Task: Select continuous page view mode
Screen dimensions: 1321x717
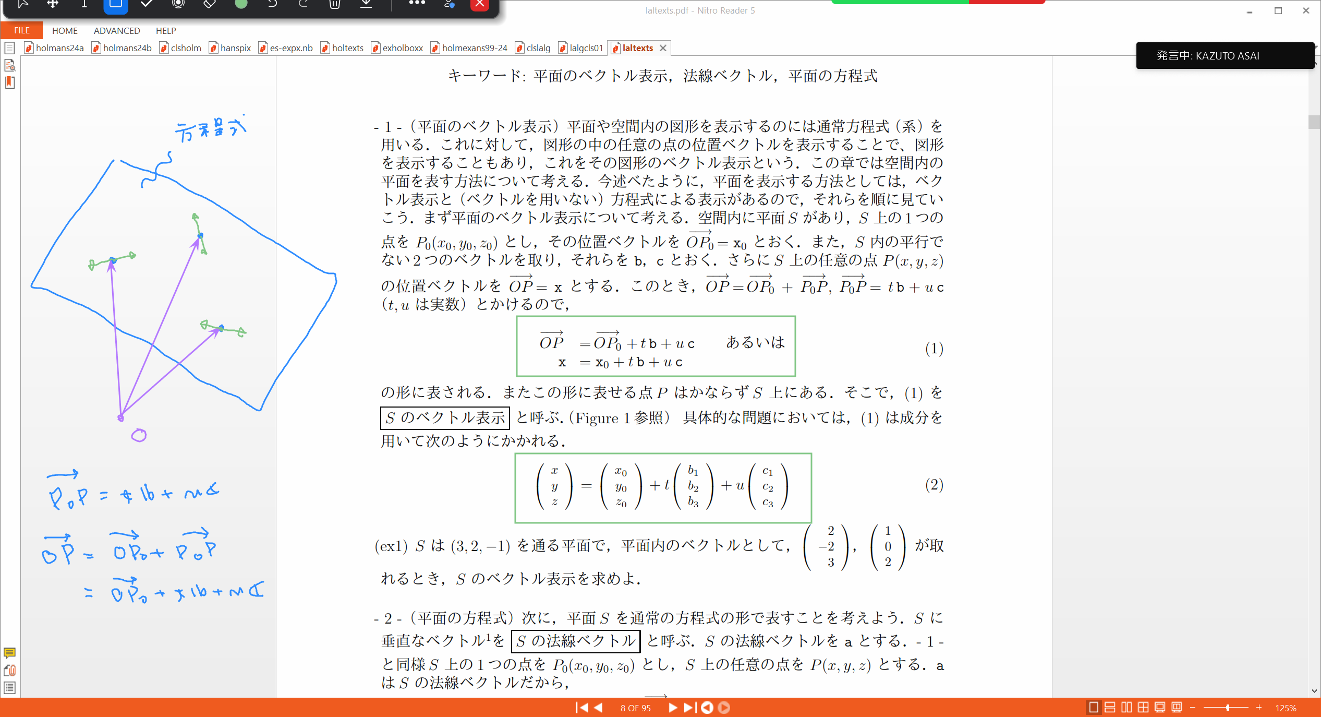Action: pos(1110,708)
